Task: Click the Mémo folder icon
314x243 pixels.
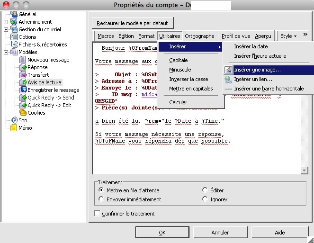Action: click(13, 128)
